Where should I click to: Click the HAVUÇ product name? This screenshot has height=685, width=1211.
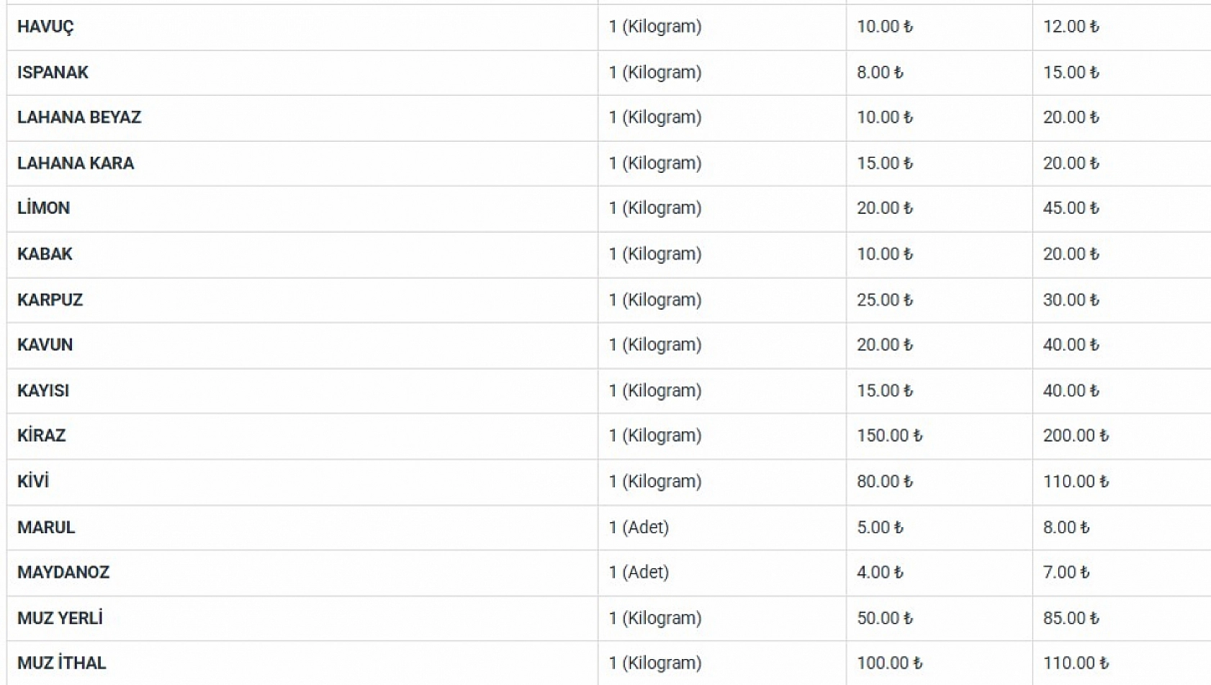coord(45,27)
